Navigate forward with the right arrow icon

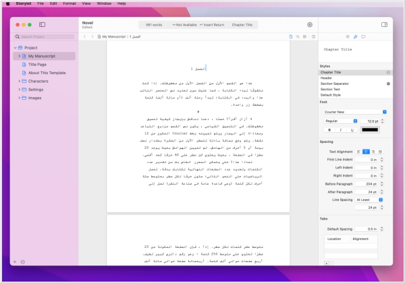pyautogui.click(x=91, y=36)
